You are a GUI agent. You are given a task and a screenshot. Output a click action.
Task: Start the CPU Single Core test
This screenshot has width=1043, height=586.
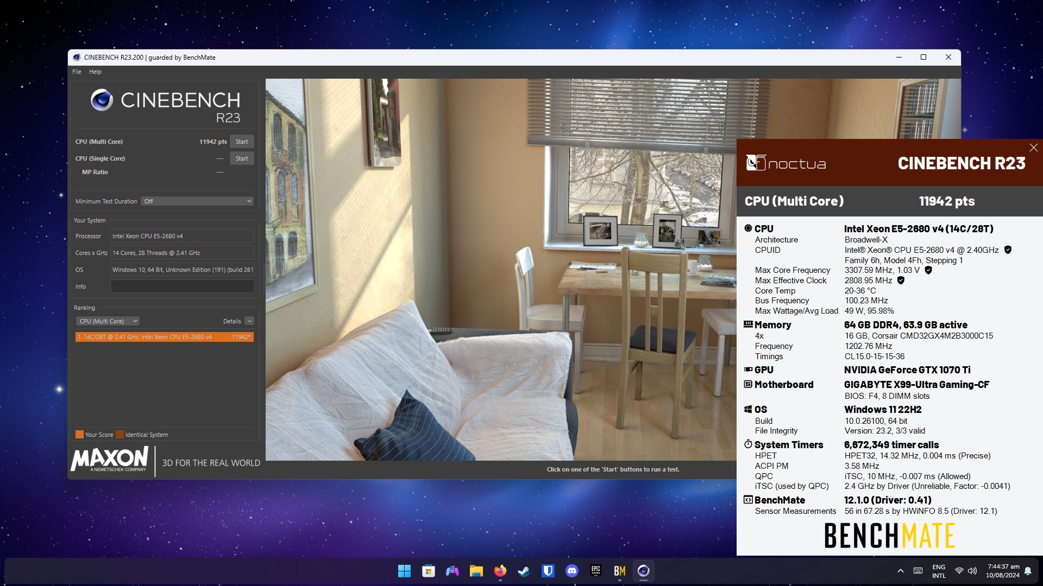[x=242, y=158]
